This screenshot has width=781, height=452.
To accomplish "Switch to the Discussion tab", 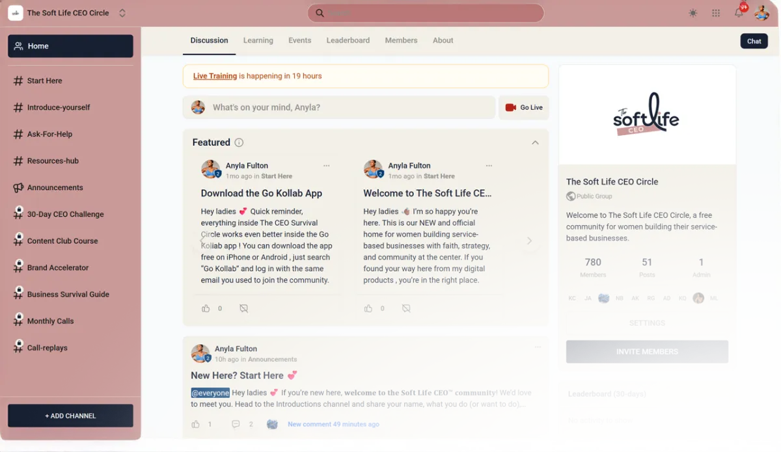I will (209, 40).
